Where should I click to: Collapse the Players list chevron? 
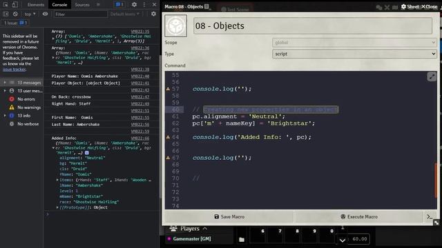point(205,229)
